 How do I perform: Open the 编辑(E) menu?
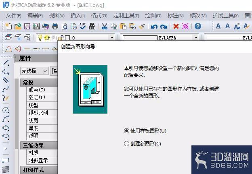(35, 16)
